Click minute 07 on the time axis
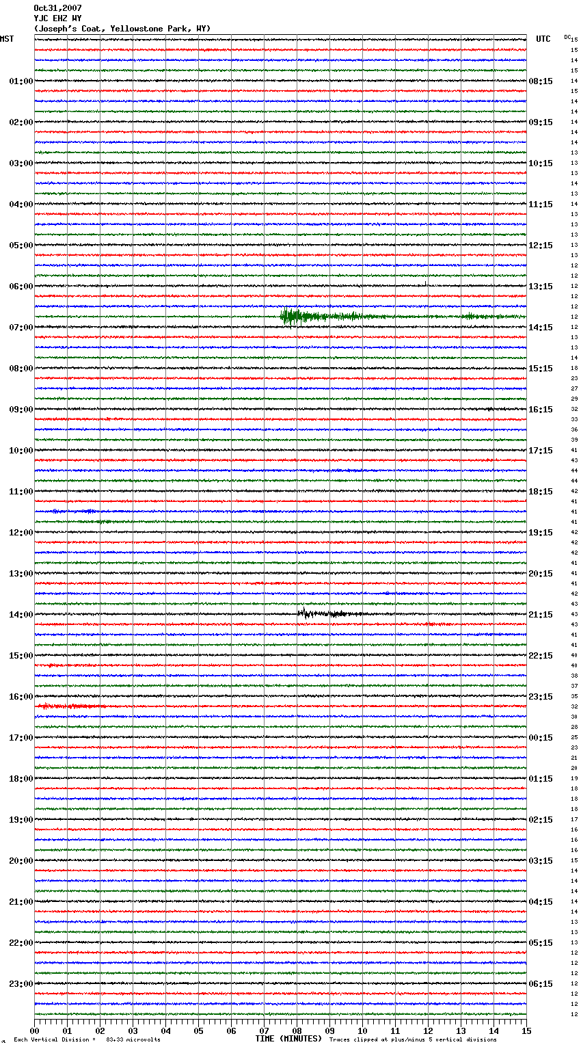Viewport: 581px width, 1049px height. coord(264,1031)
